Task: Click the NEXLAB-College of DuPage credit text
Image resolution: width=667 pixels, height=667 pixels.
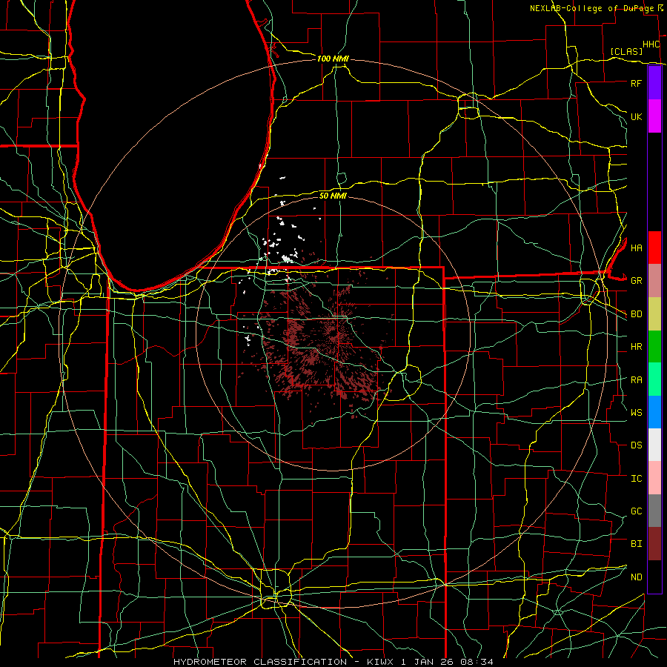Action: (x=591, y=8)
